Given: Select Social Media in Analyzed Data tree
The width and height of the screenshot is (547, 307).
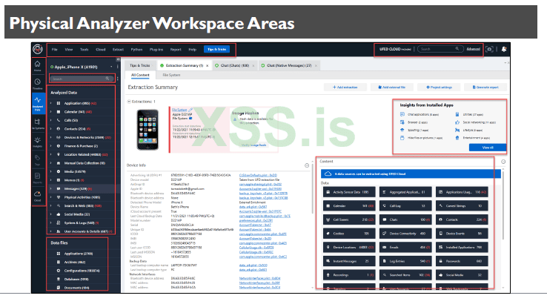Looking at the screenshot, I should pyautogui.click(x=77, y=214).
